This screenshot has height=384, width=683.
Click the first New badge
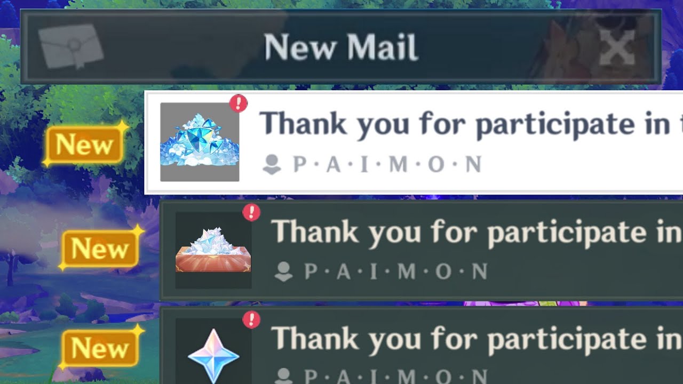(85, 145)
